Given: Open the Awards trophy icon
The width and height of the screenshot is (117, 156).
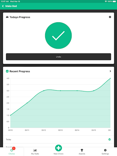Looking at the screenshot, I should click(82, 150).
